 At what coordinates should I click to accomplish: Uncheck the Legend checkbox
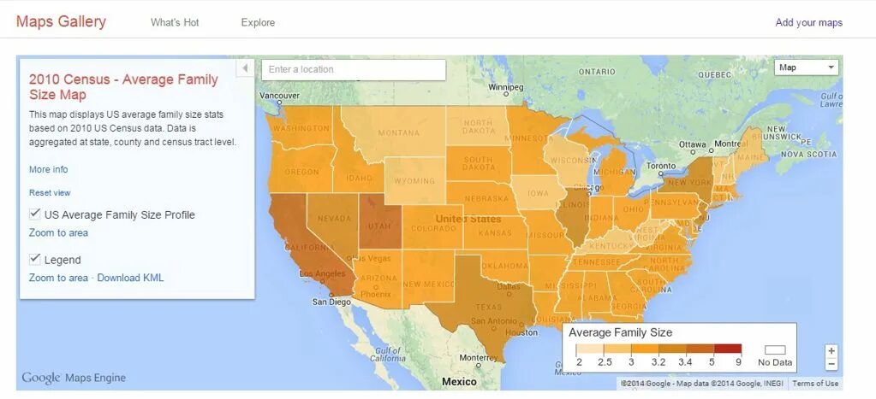coord(35,259)
